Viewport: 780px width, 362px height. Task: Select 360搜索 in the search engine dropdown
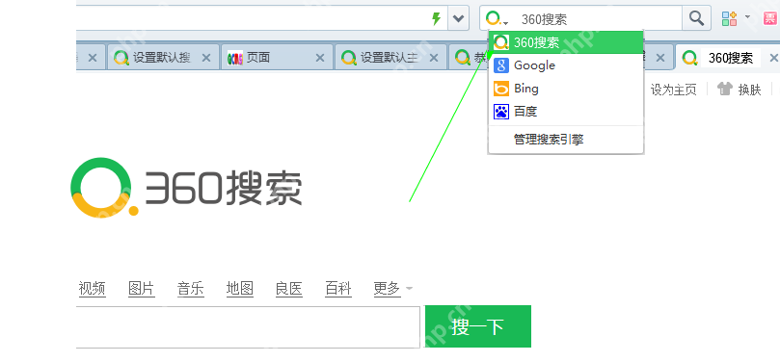pyautogui.click(x=566, y=42)
